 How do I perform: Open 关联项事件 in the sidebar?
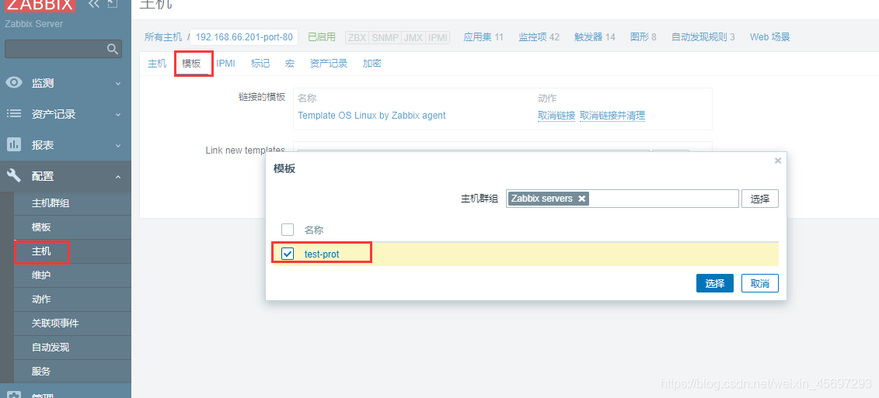pyautogui.click(x=55, y=324)
